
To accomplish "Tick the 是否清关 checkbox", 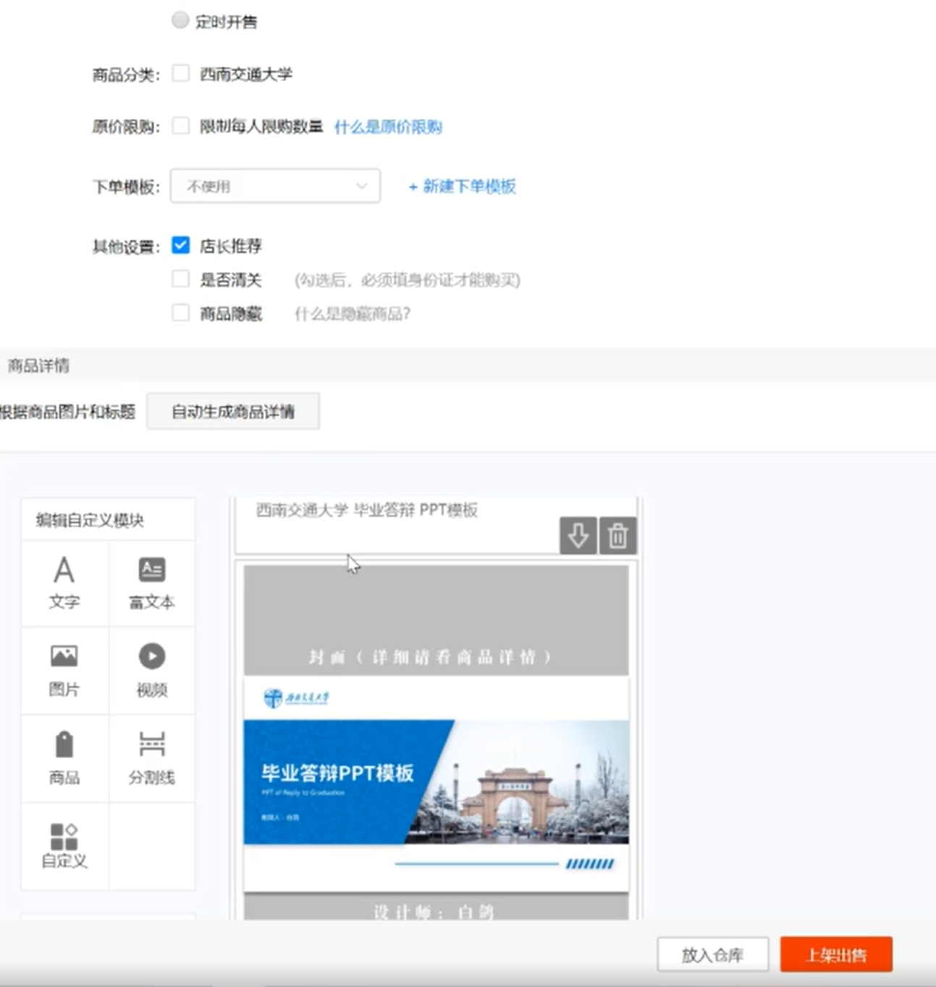I will point(180,279).
